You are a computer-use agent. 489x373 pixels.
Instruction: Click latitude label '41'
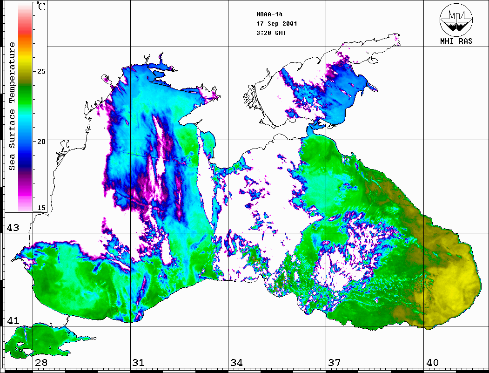tap(13, 320)
